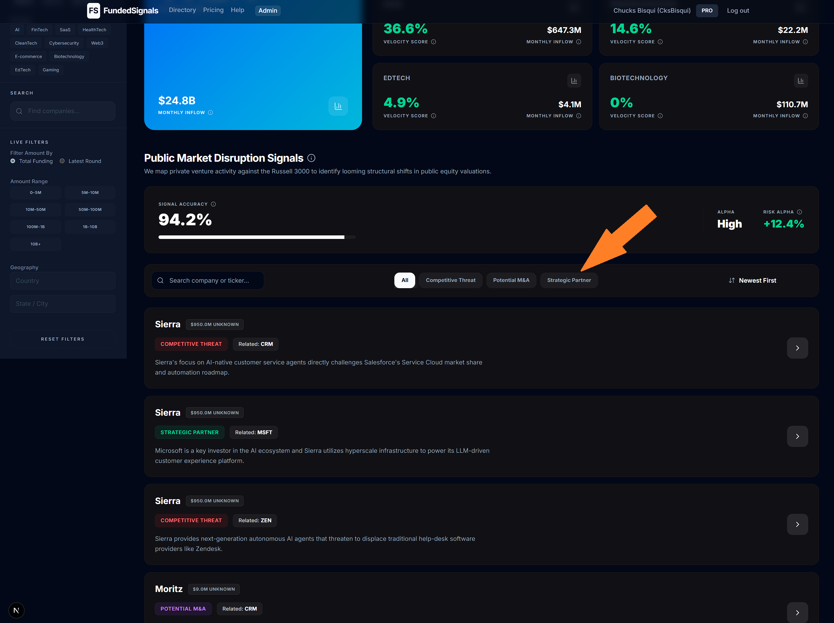Select Latest Round radio option
Viewport: 834px width, 623px height.
coord(62,161)
